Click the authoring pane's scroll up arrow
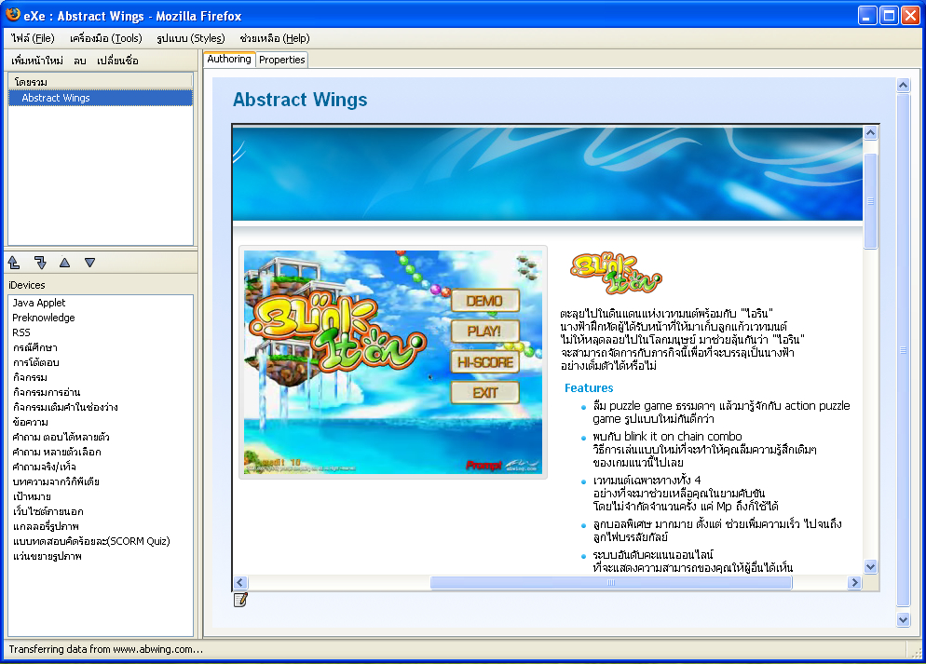 [903, 85]
